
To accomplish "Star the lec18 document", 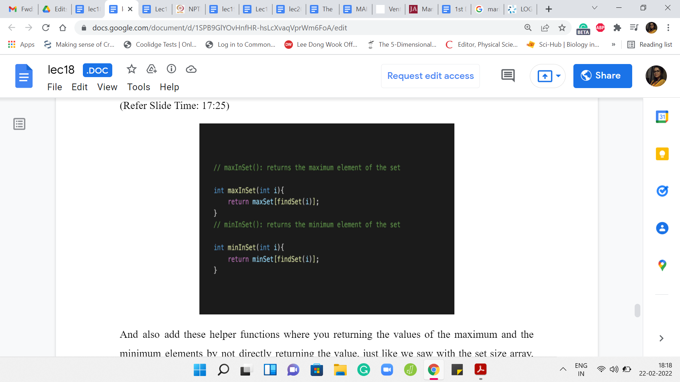I will tap(131, 69).
